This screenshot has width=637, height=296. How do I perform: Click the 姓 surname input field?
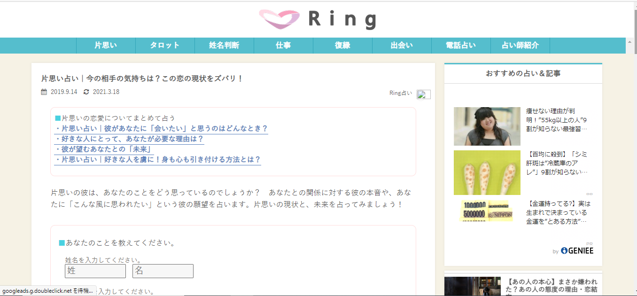[x=95, y=271]
